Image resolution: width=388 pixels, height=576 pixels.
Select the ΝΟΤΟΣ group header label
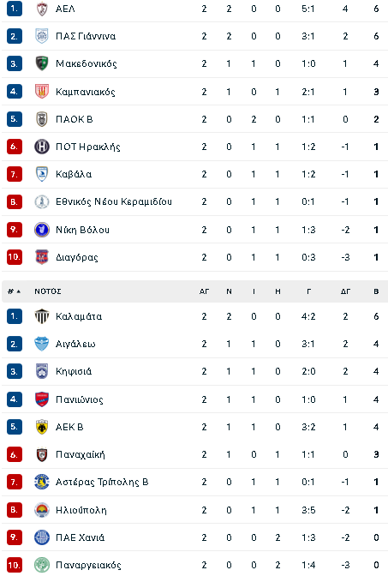pos(48,291)
